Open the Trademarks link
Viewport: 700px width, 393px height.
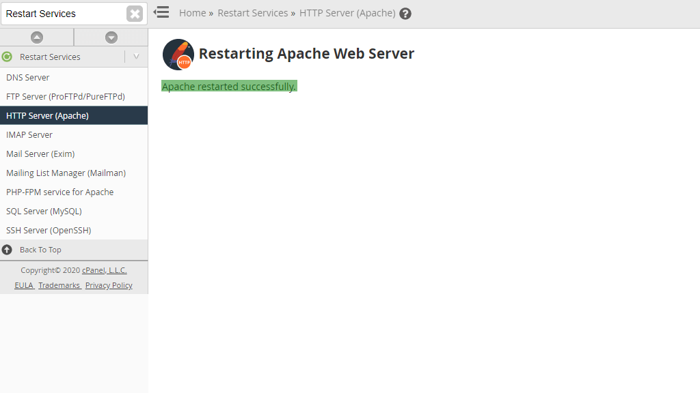(x=59, y=285)
